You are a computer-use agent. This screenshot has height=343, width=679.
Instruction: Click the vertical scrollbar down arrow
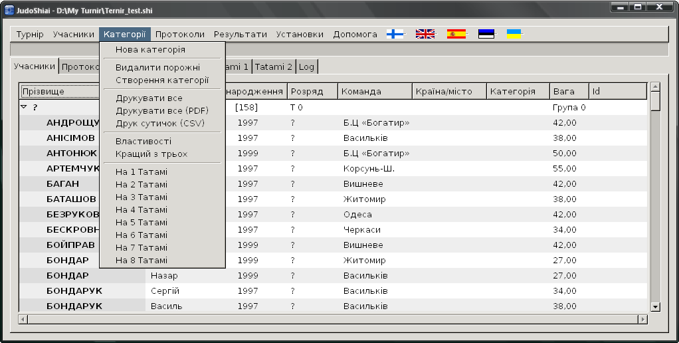click(x=655, y=306)
